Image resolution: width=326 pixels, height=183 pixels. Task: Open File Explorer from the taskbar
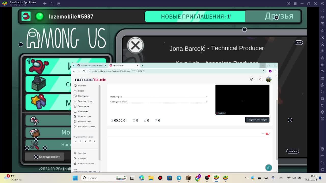(151, 178)
